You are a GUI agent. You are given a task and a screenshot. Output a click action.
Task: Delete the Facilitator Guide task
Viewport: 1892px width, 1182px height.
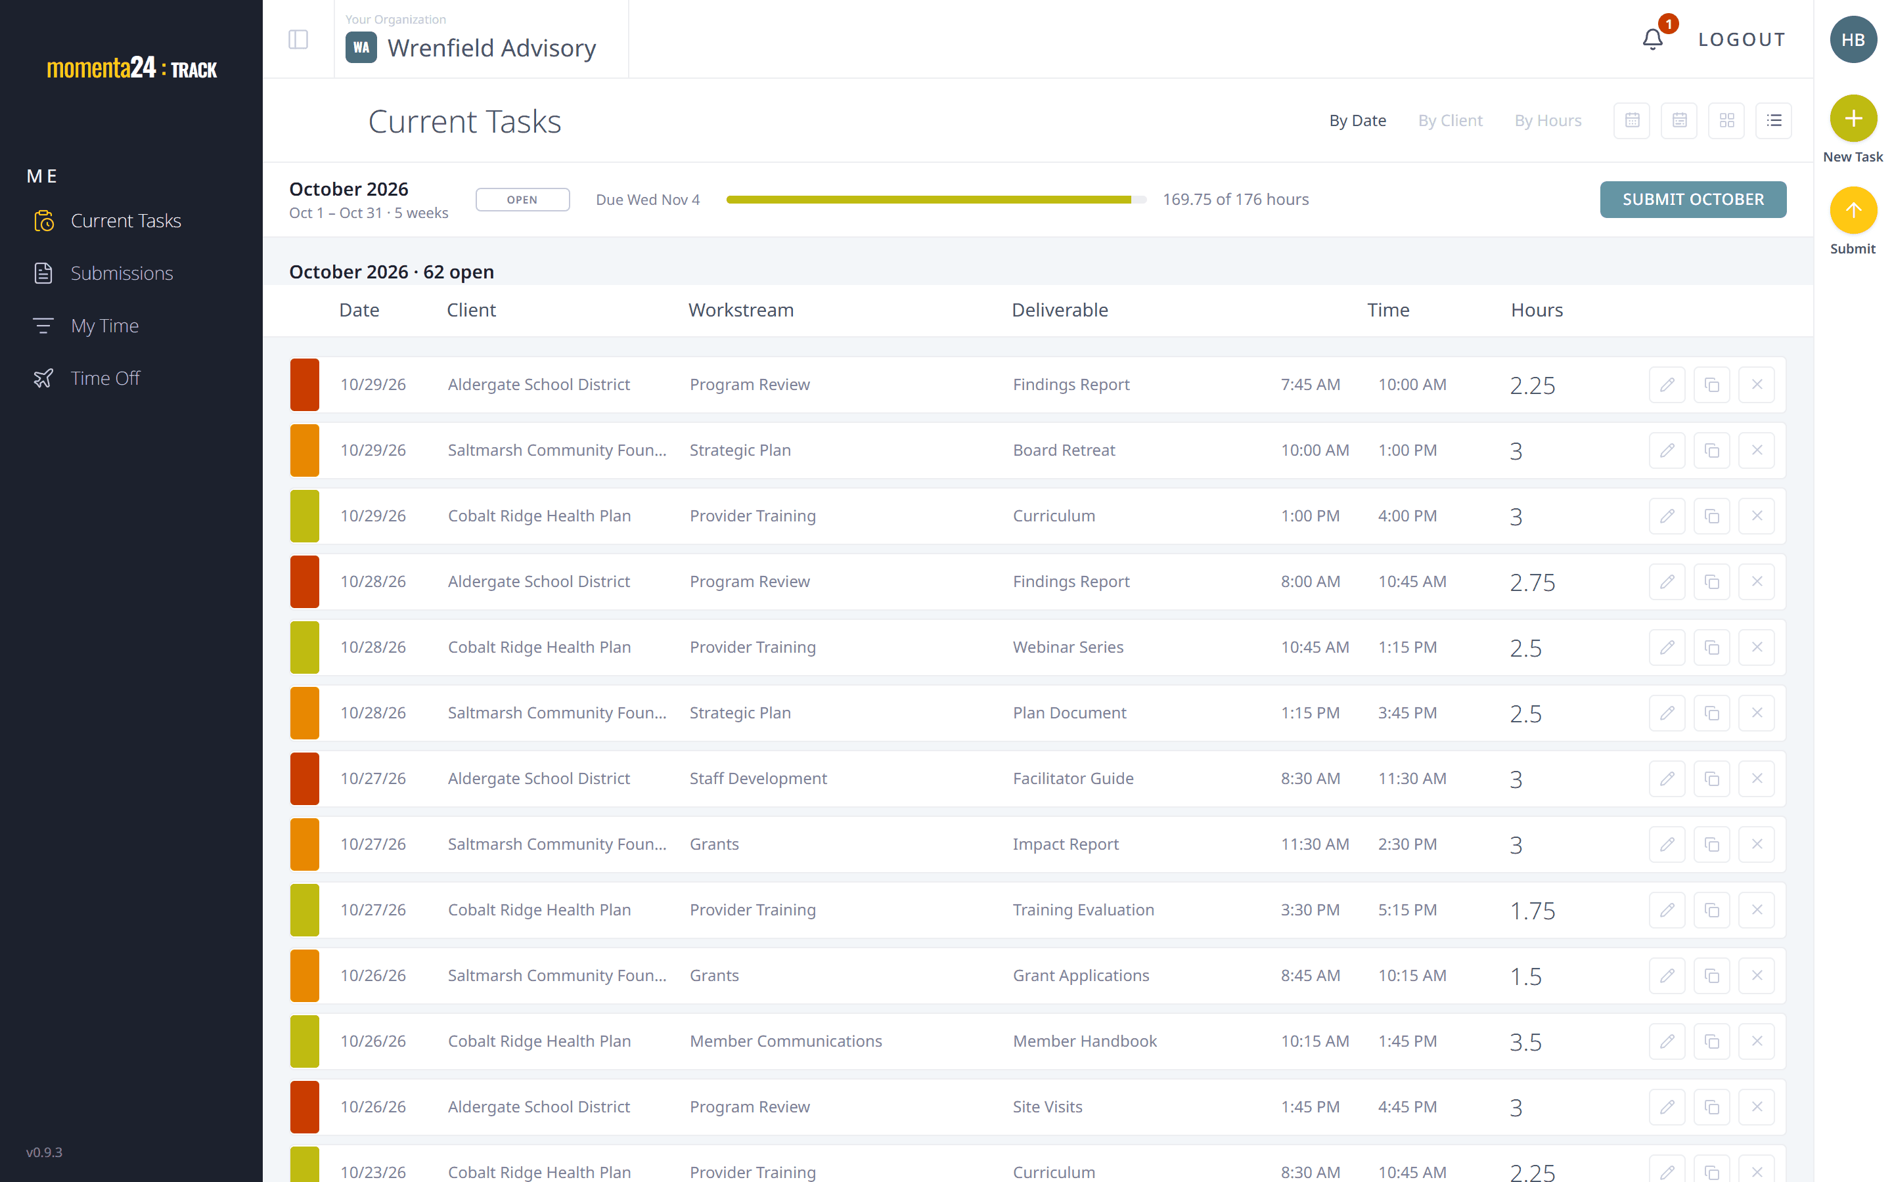[1756, 779]
